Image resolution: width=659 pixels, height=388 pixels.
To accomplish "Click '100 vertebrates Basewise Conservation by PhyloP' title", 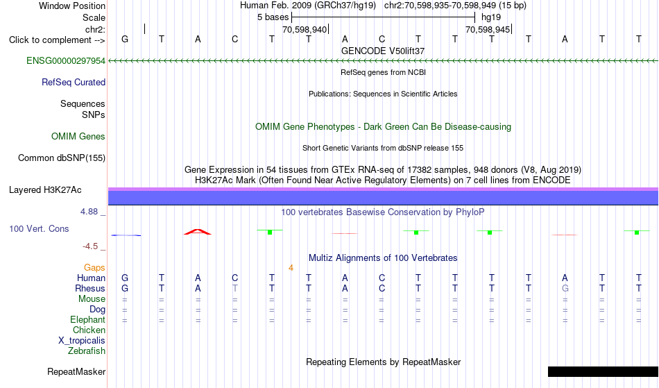I will [x=383, y=212].
